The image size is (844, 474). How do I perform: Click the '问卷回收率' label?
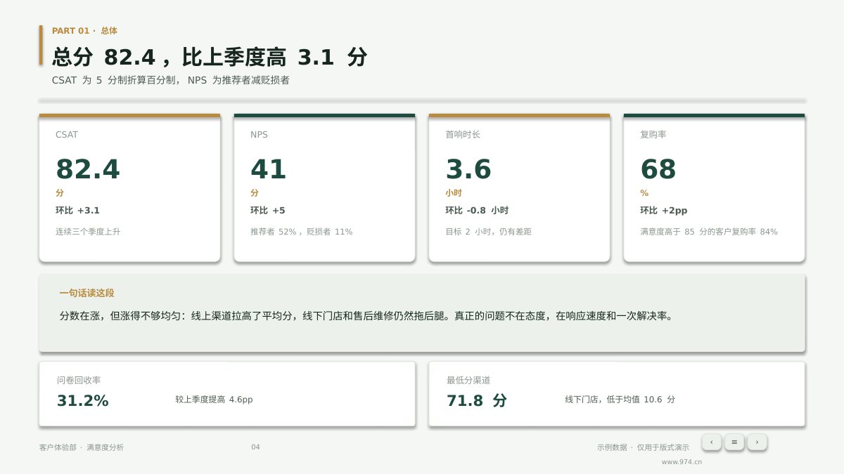[x=79, y=380]
